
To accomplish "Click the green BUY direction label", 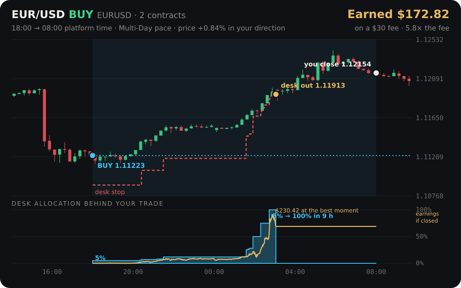I will tap(81, 15).
